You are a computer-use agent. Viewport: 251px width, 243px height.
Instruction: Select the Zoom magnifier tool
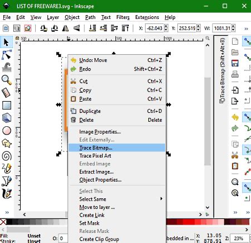(6, 80)
